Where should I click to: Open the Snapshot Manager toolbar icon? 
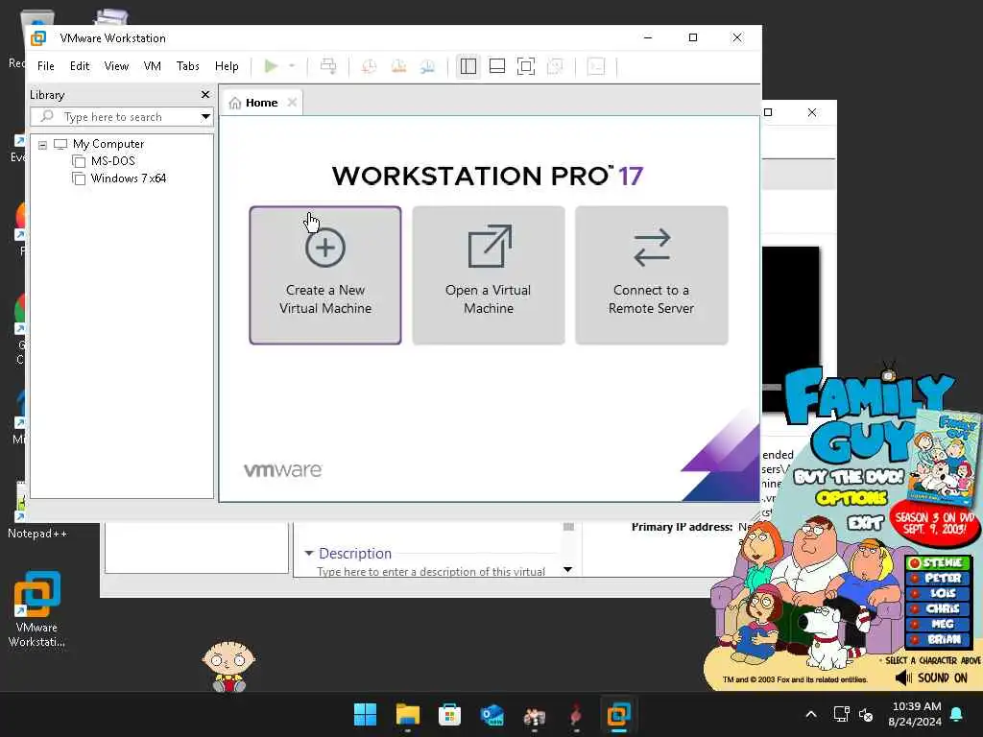click(427, 66)
